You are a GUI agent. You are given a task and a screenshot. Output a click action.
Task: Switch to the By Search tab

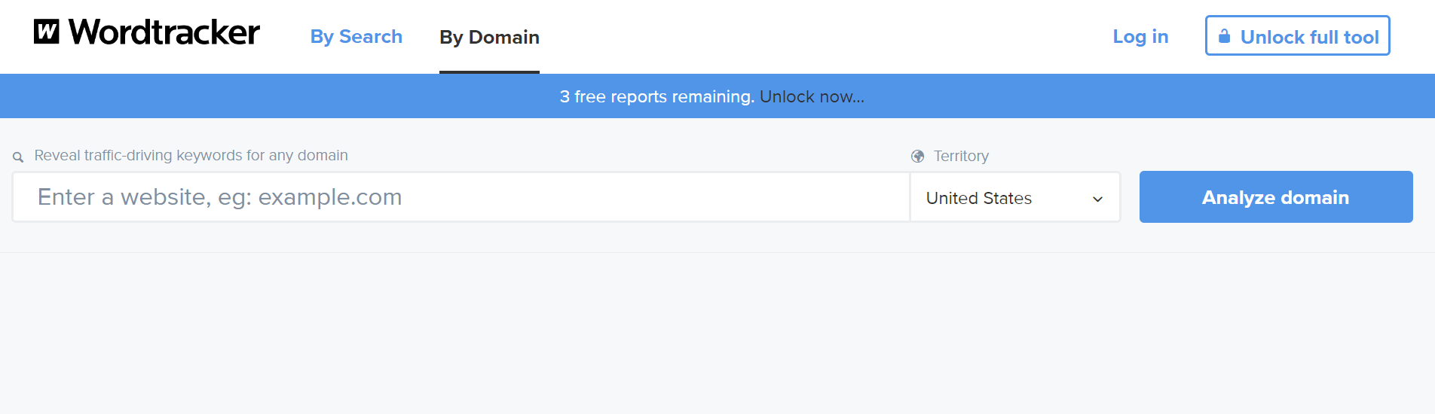pos(356,37)
